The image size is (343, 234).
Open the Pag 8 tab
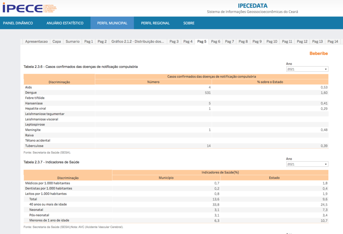click(243, 42)
